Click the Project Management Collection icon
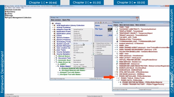This screenshot has height=97, width=174. point(5,18)
